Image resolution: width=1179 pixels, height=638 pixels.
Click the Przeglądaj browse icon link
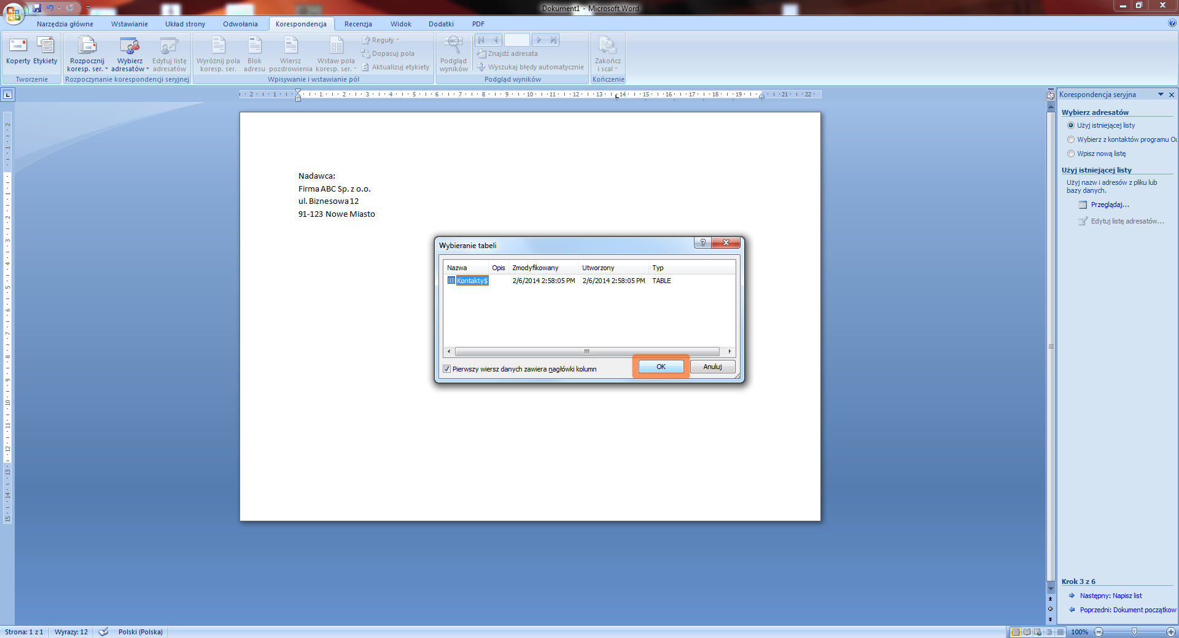(x=1083, y=205)
